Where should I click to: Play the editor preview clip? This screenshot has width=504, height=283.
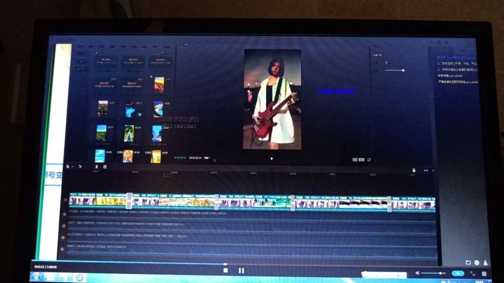point(272,159)
